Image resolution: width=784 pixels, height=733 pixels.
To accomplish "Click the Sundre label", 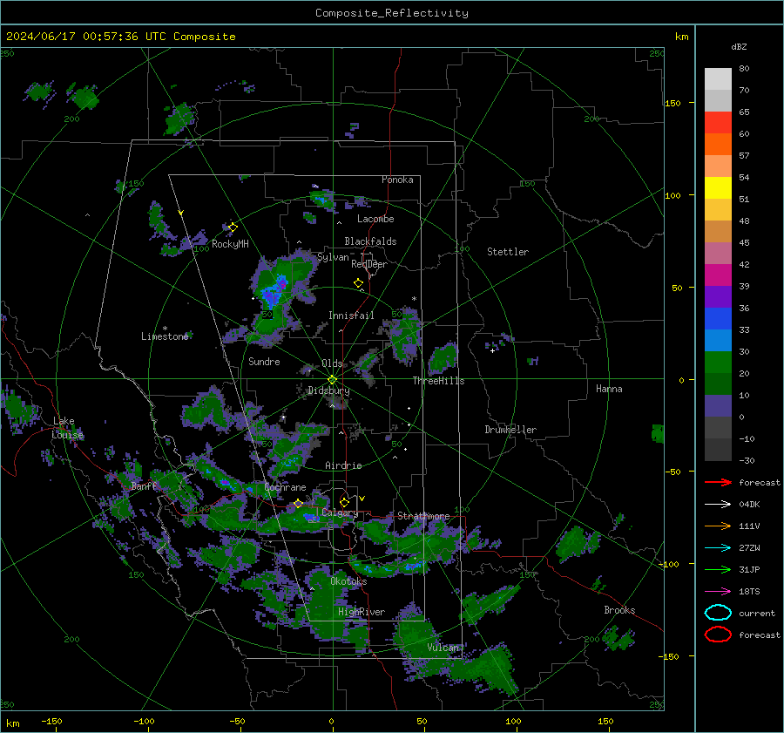I will point(264,361).
